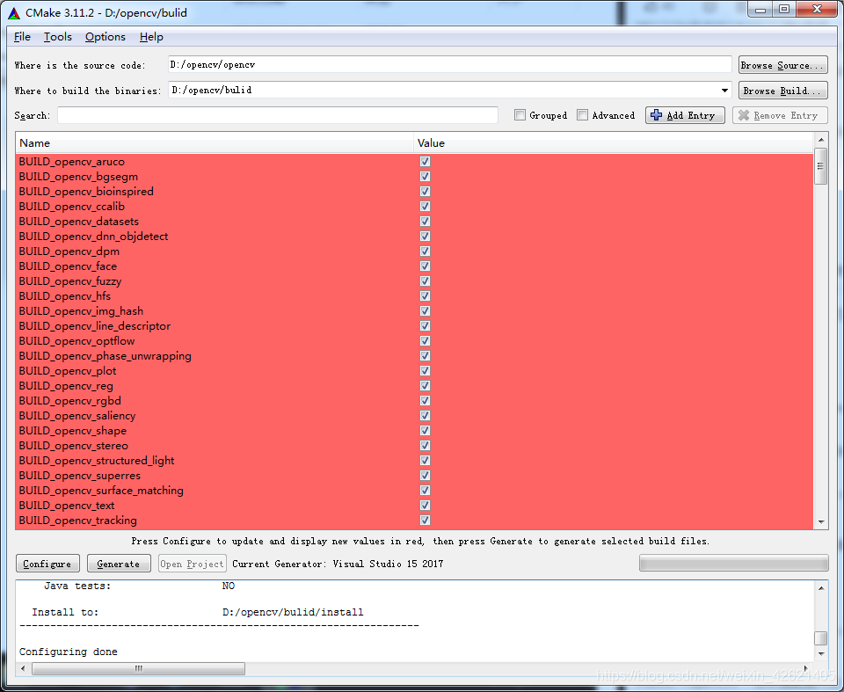Uncheck BUILD_opencv_face checkbox
Viewport: 844px width, 692px height.
coord(425,266)
